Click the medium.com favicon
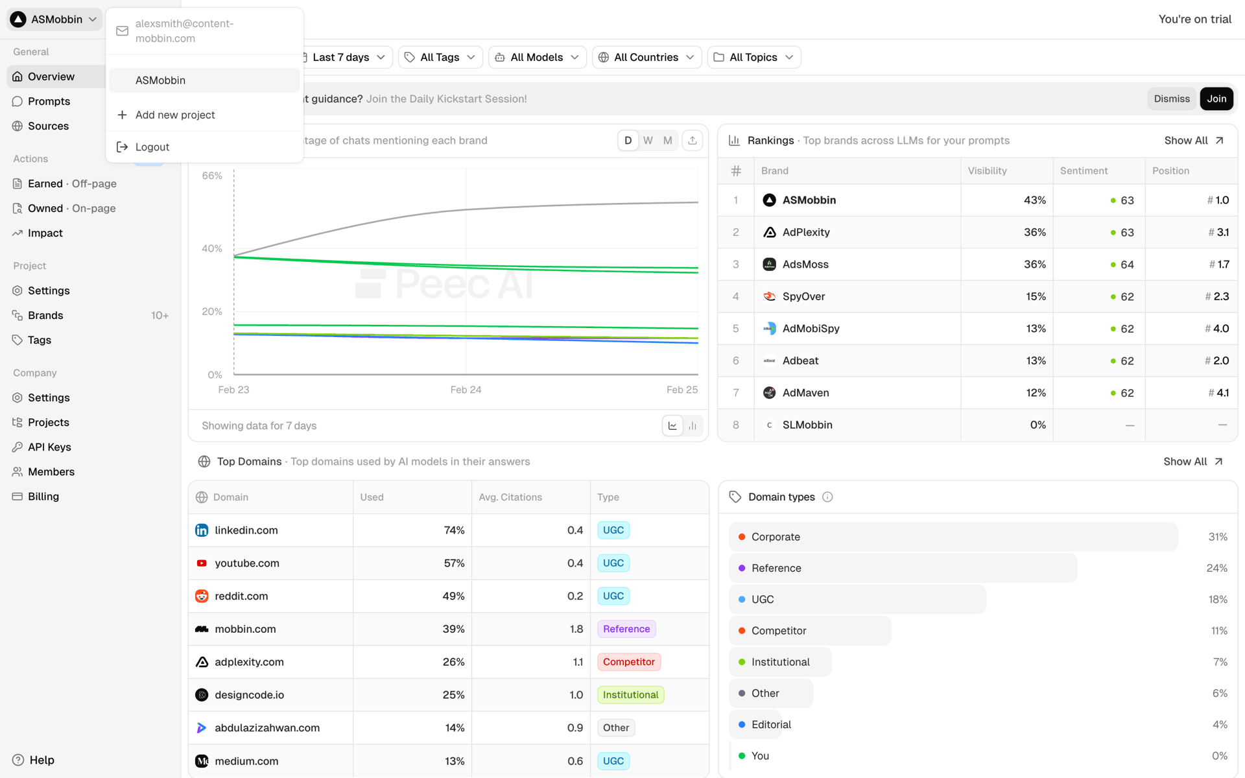This screenshot has width=1245, height=778. click(x=202, y=761)
